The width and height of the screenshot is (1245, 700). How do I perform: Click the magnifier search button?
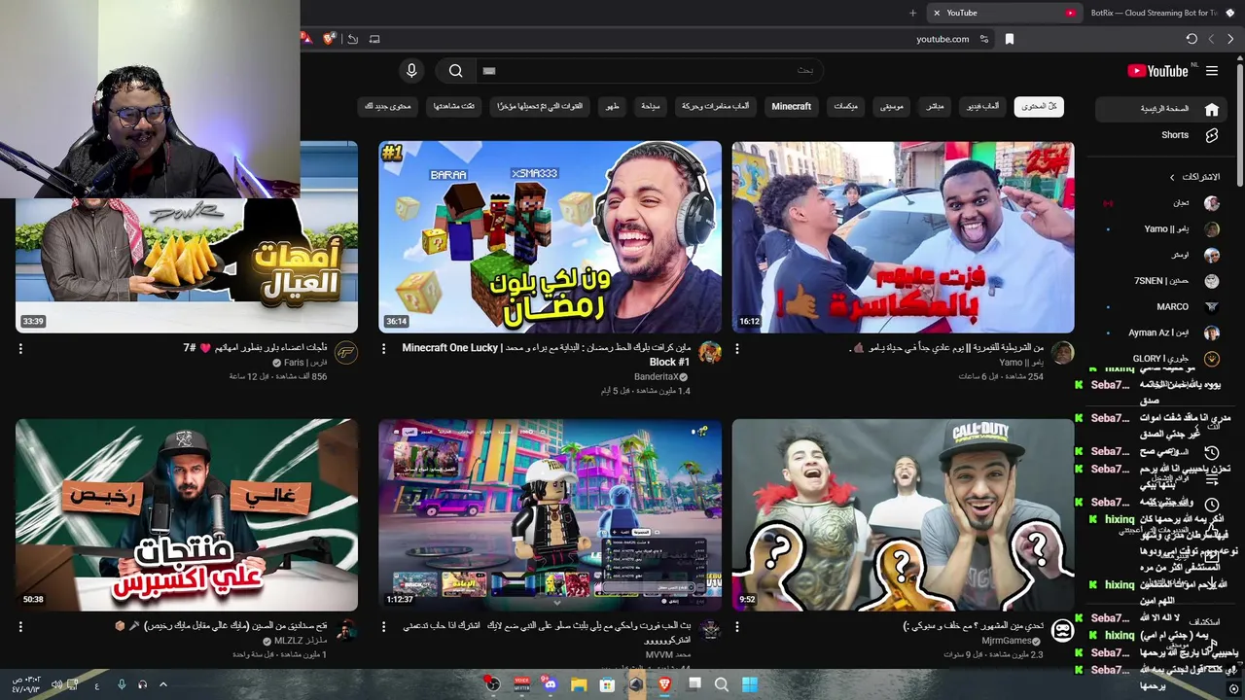click(455, 70)
